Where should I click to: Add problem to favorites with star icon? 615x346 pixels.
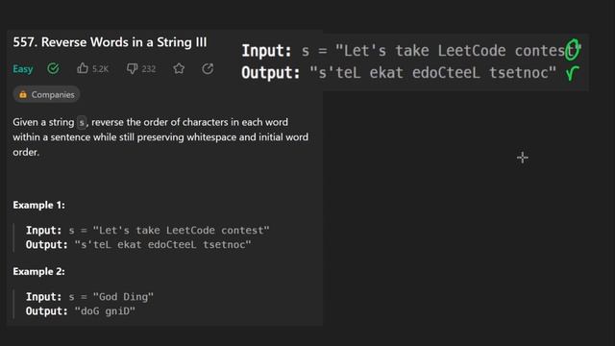pos(179,68)
